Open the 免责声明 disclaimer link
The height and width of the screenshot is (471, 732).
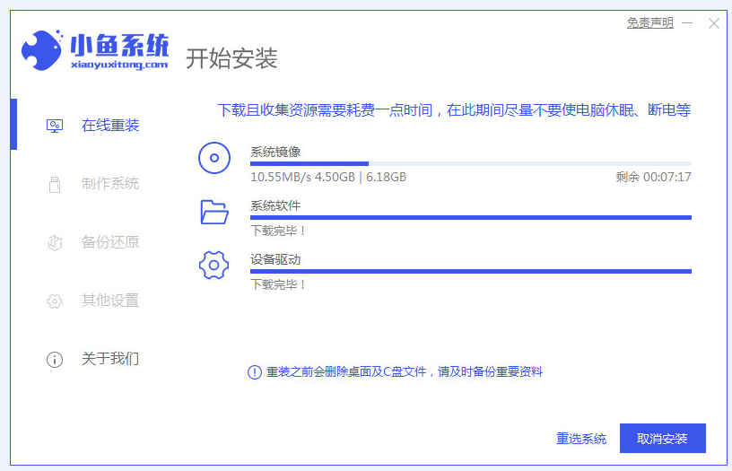point(649,23)
